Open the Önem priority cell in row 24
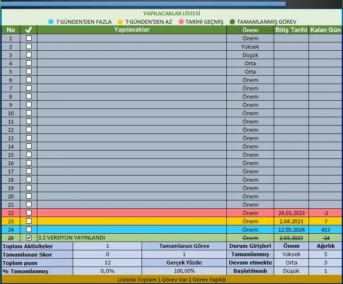Image resolution: width=343 pixels, height=284 pixels. coord(250,230)
